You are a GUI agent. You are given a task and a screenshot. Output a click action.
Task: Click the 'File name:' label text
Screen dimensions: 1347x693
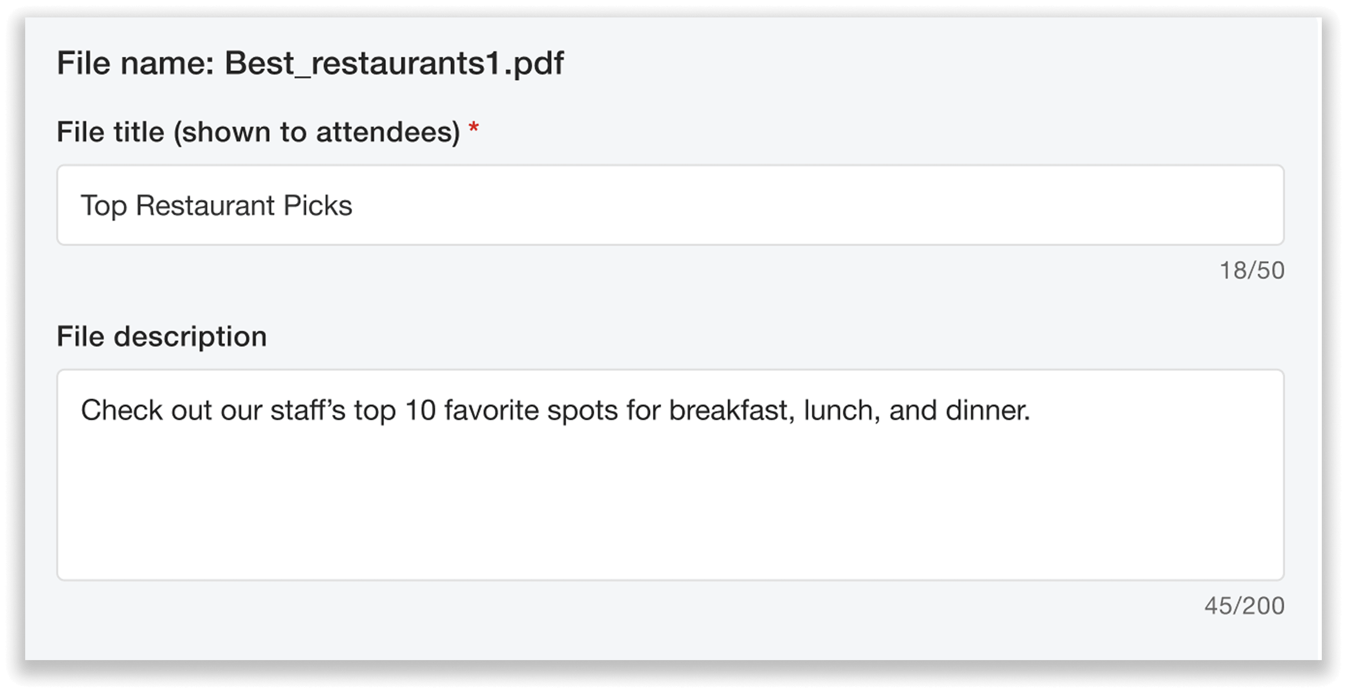click(135, 63)
